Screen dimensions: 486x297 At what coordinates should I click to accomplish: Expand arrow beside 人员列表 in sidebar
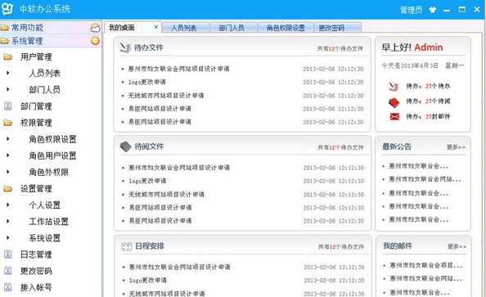tap(8, 73)
